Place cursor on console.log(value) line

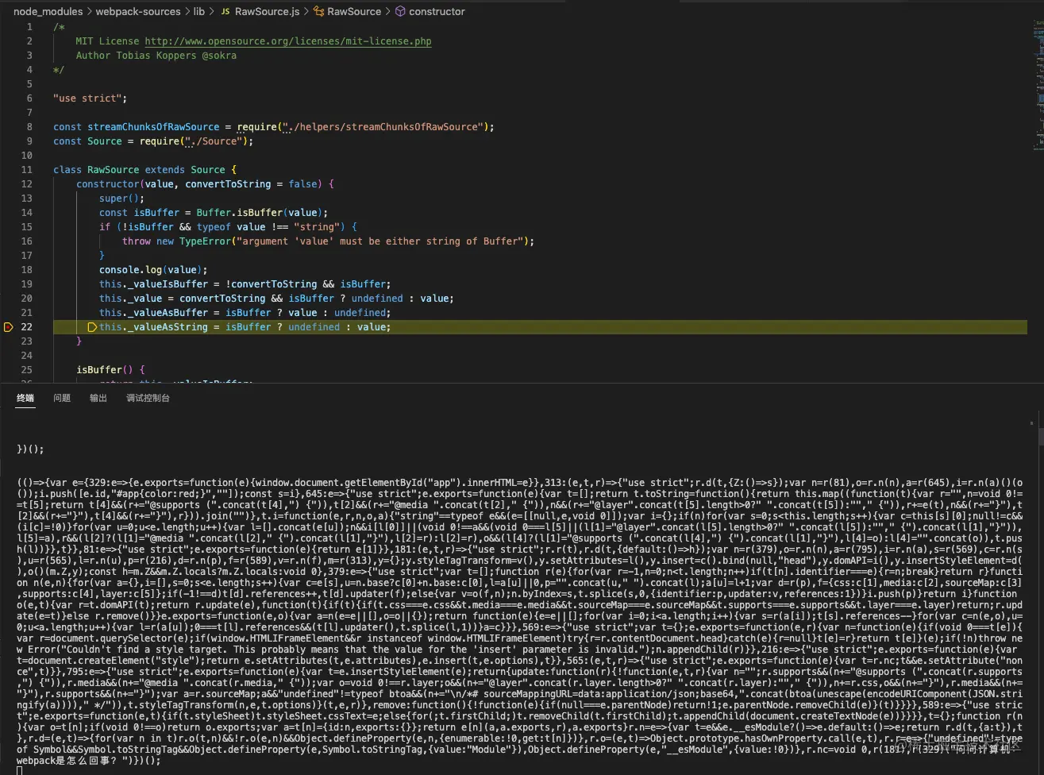(153, 270)
